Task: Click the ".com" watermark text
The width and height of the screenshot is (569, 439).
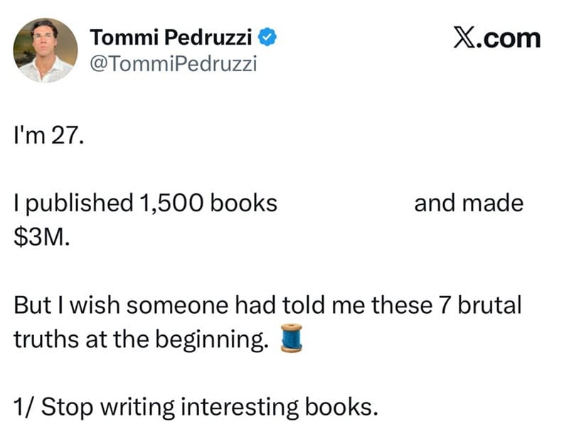Action: (x=509, y=38)
